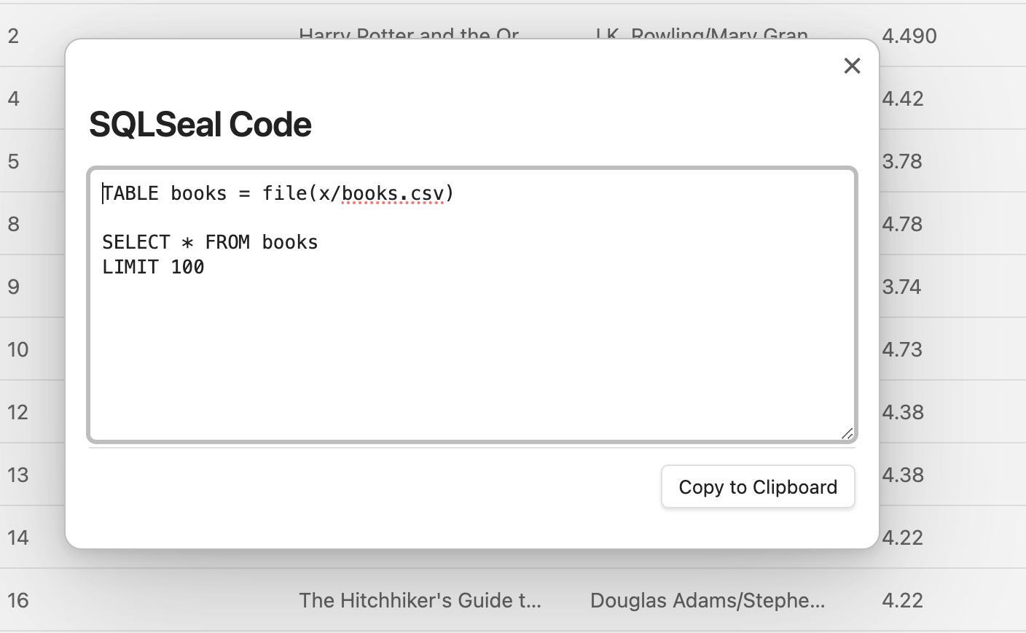Click the 3.74 rating cell
Screen dimensions: 1026x633
point(902,287)
